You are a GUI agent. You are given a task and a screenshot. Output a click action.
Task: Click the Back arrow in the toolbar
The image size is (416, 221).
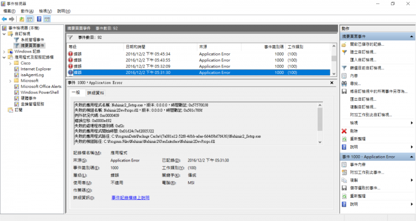pos(4,19)
